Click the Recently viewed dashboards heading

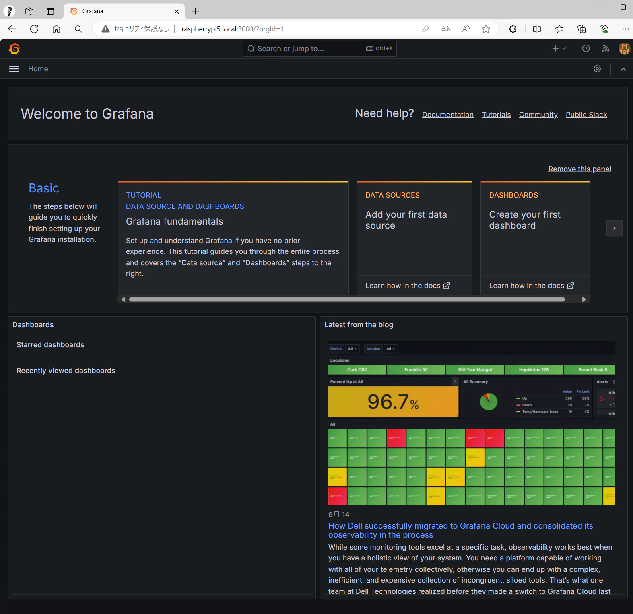(66, 371)
